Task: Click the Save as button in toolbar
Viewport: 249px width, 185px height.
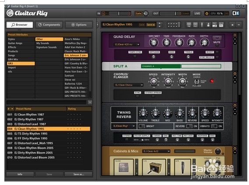Action: coord(151,25)
